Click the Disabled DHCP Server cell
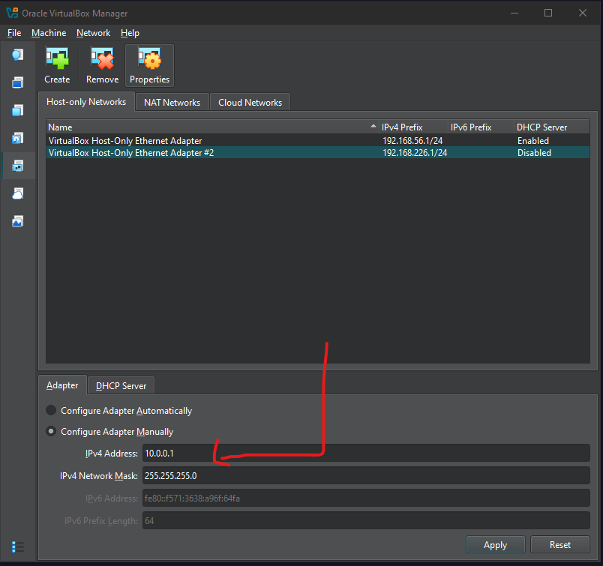Viewport: 603px width, 566px height. (534, 153)
